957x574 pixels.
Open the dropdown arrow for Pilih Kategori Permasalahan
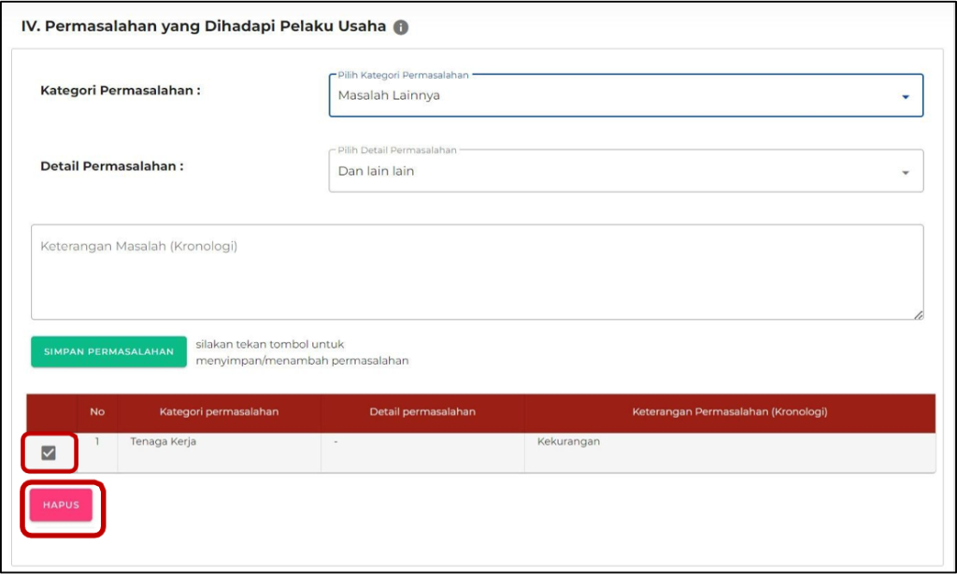[x=904, y=96]
